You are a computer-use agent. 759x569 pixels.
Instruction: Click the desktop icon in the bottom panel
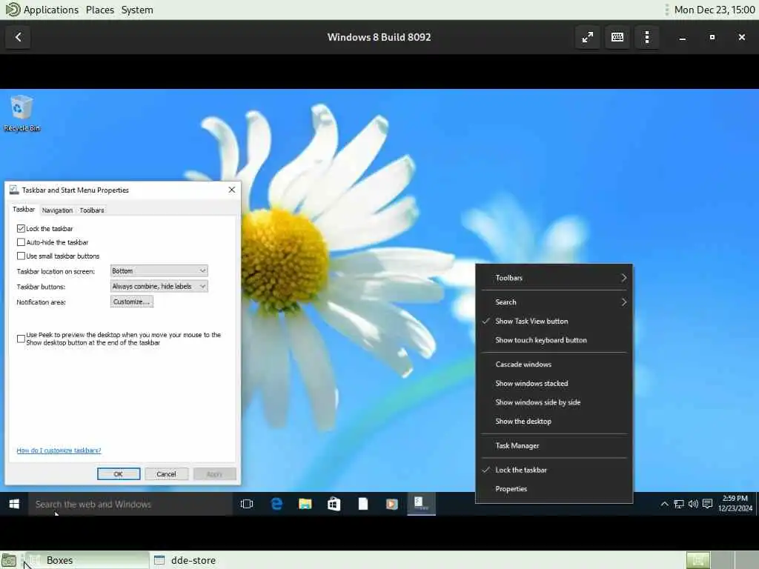tap(9, 561)
